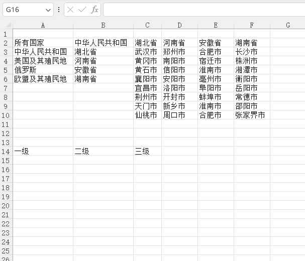Select column B header
Image resolution: width=305 pixels, height=261 pixels.
(104, 25)
